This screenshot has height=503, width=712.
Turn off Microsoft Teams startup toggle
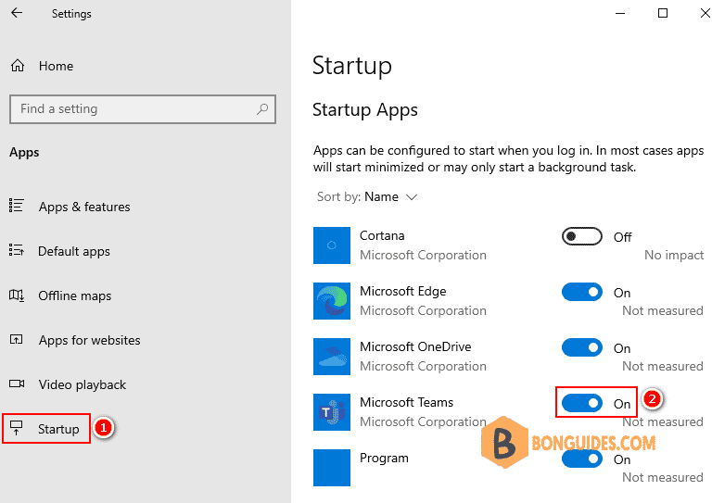click(581, 403)
